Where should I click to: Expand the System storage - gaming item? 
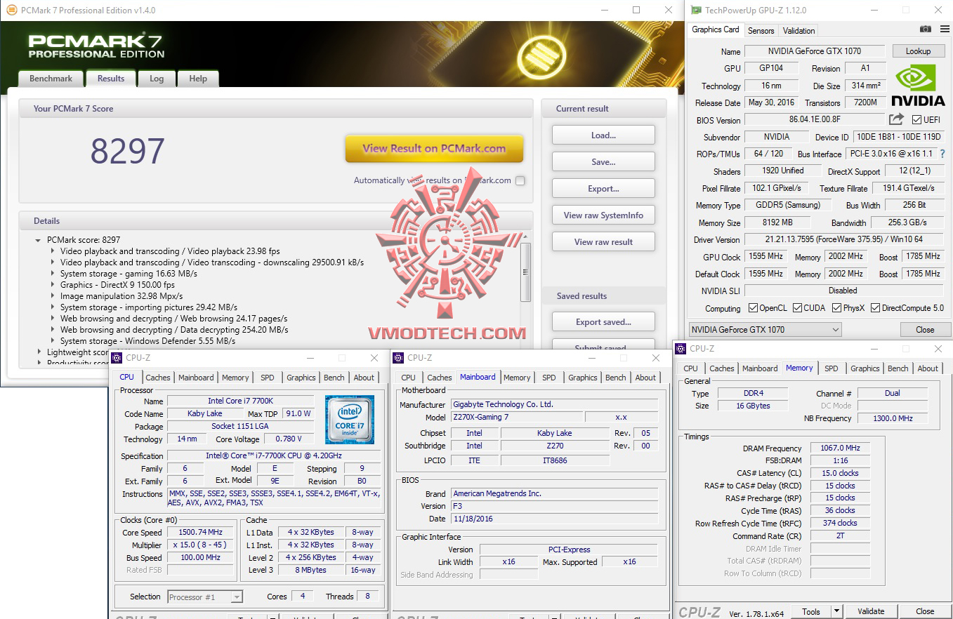53,274
